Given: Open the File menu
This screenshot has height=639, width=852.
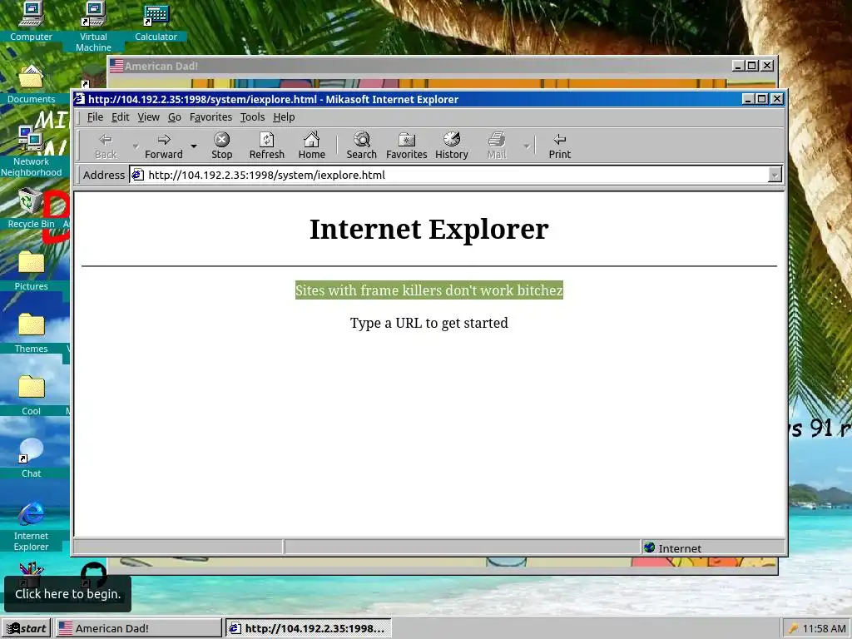Looking at the screenshot, I should 95,116.
